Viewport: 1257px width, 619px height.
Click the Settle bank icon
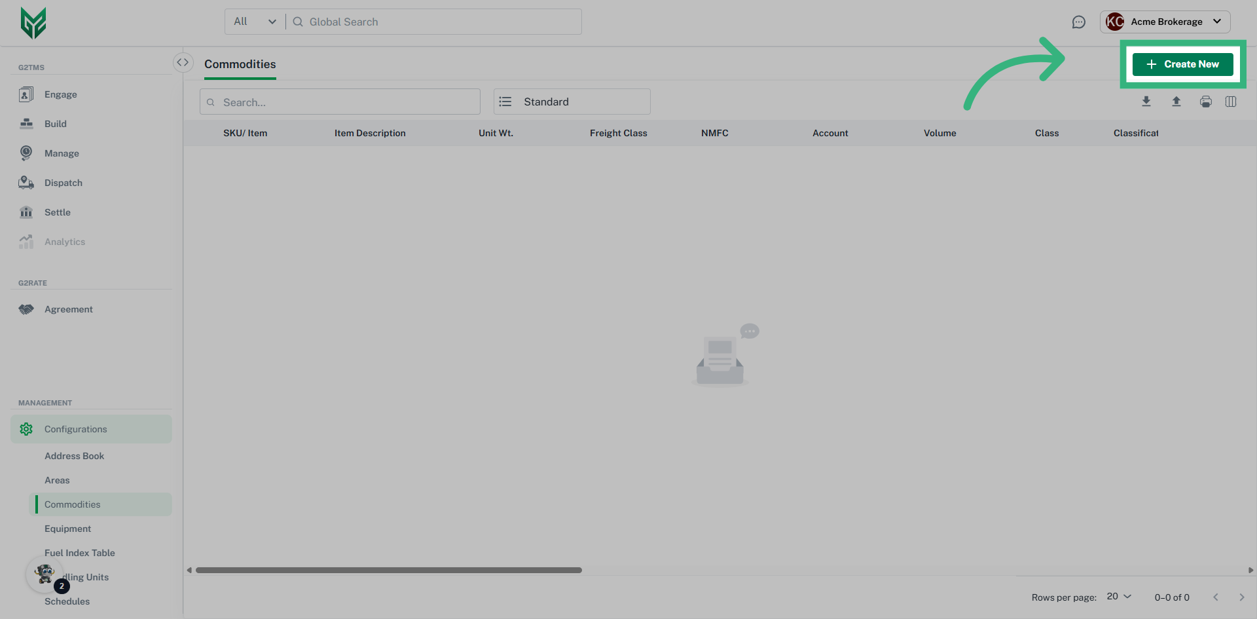click(x=26, y=212)
